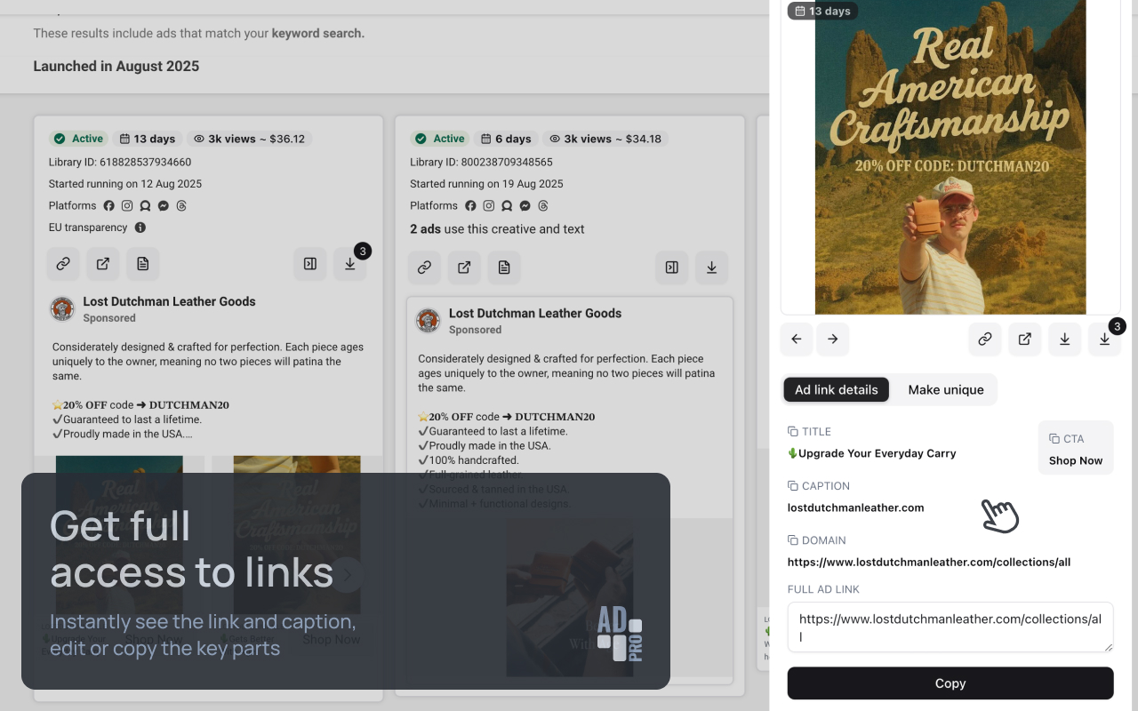Viewport: 1138px width, 711px height.
Task: Click EU transparency info icon
Action: pyautogui.click(x=140, y=228)
